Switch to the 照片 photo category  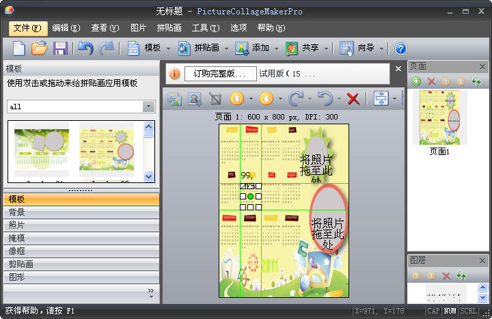click(x=81, y=225)
